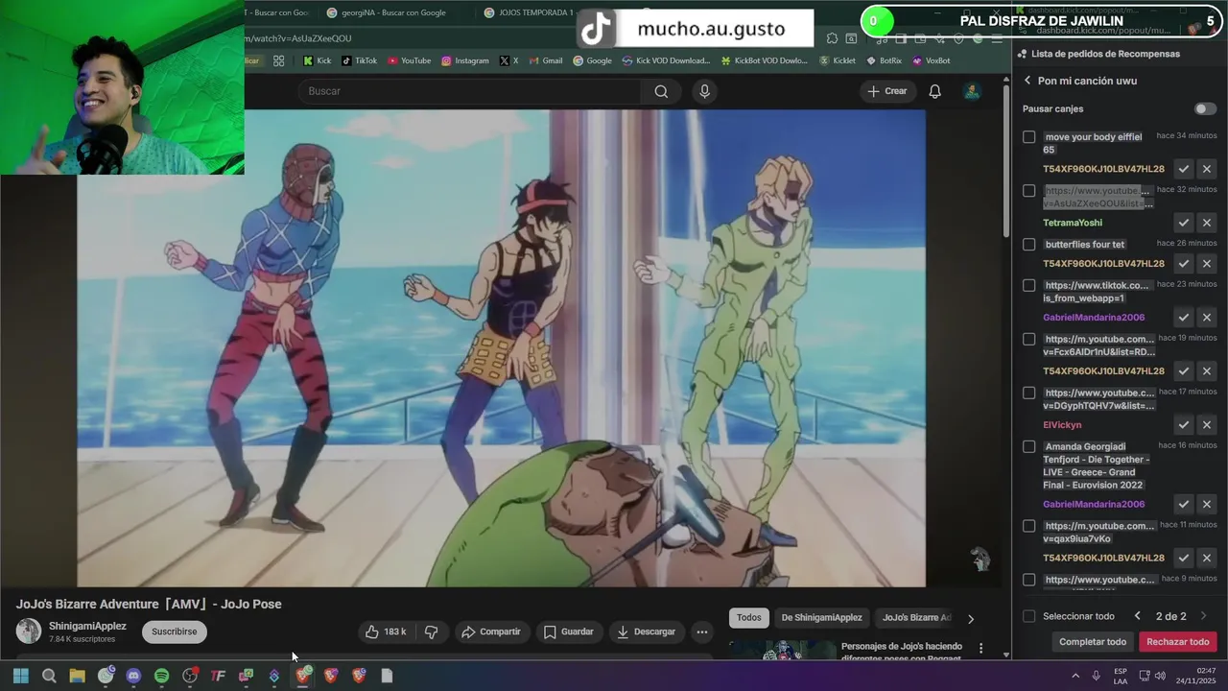Select the 'JoJo's Bizarre Ad' filter chip
Image resolution: width=1228 pixels, height=691 pixels.
[x=916, y=618]
